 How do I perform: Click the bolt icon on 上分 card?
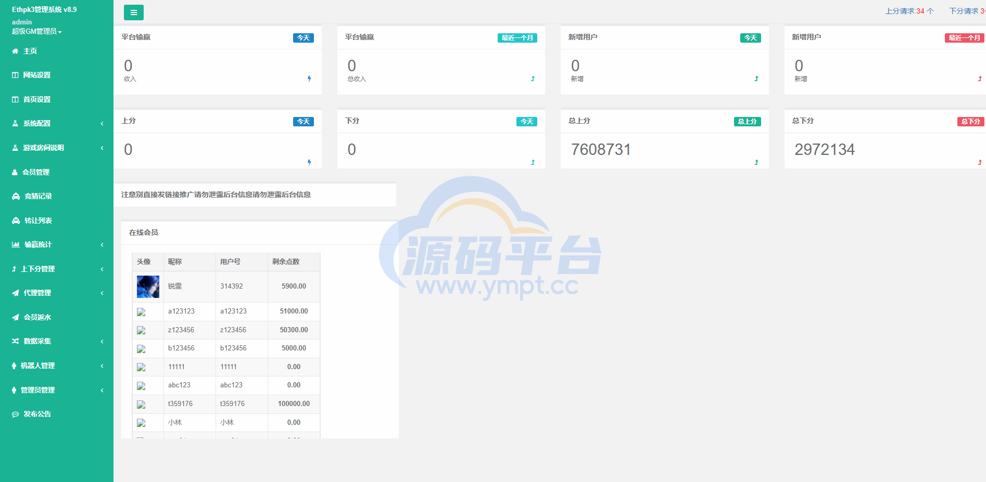(309, 162)
